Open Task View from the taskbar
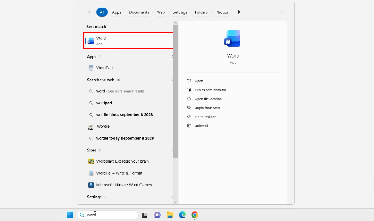Viewport: 374px width, 221px height. pyautogui.click(x=144, y=215)
